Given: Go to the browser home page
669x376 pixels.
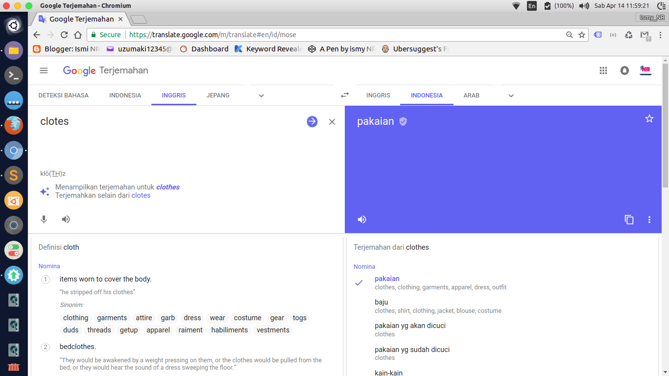Looking at the screenshot, I should (78, 35).
